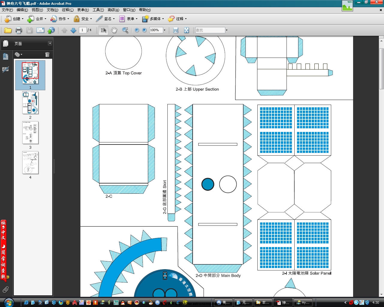Select page 1 thumbnail
The height and width of the screenshot is (307, 384).
tap(30, 73)
